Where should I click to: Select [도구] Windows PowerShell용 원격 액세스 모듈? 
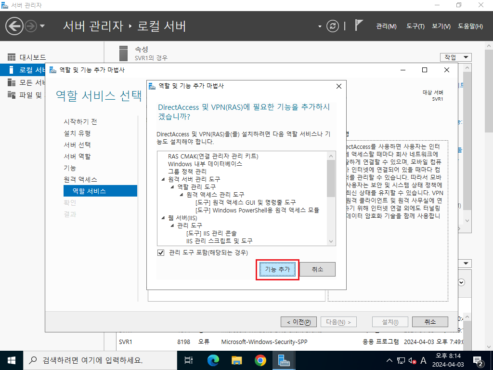coord(257,210)
